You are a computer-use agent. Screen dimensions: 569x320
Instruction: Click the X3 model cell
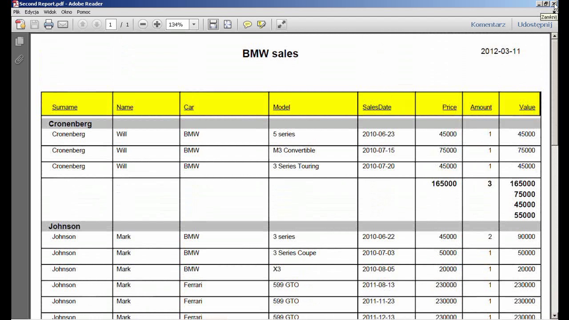277,269
